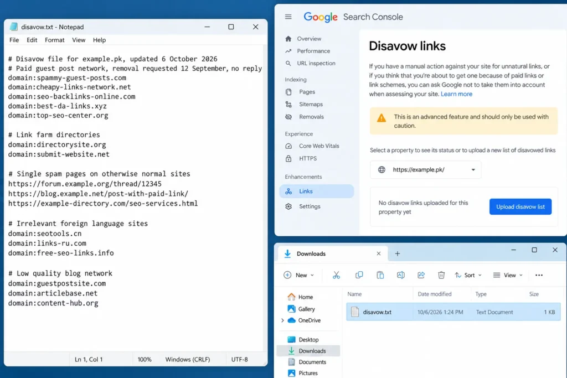567x378 pixels.
Task: Click Ln 1, Col 1 status entry
Action: pyautogui.click(x=89, y=360)
